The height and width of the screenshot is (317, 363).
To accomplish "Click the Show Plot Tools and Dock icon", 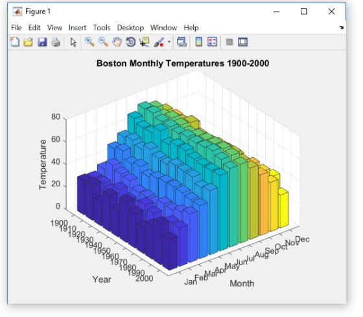I will (242, 42).
